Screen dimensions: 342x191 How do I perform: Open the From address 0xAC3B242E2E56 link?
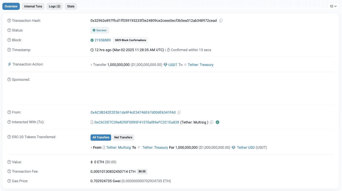point(133,112)
